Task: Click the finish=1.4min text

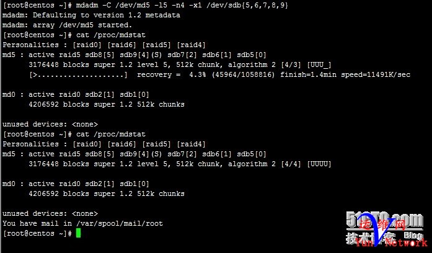Action: [308, 74]
